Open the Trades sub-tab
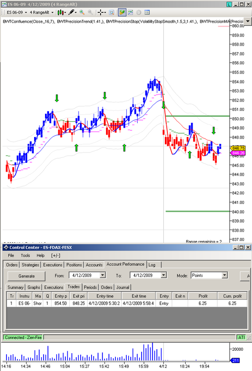 [74, 287]
